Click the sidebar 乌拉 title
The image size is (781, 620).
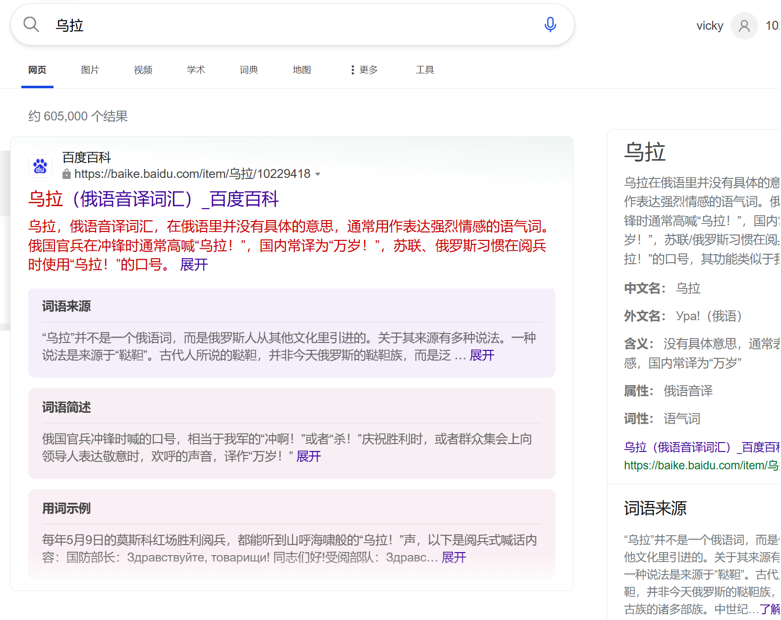pos(644,152)
